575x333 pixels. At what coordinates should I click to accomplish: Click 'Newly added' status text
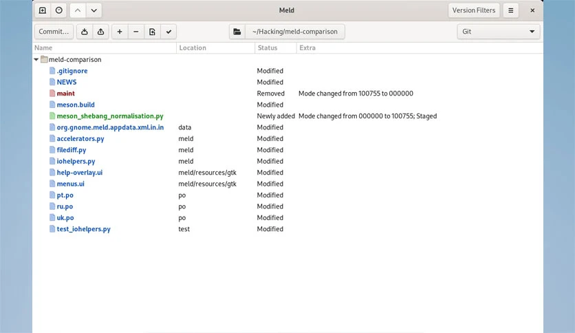[276, 116]
